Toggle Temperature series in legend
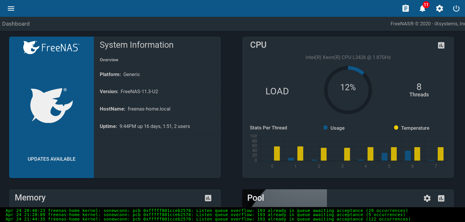This screenshot has width=465, height=222. pos(412,128)
